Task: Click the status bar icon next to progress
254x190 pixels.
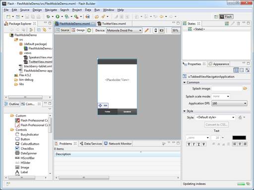Action: pyautogui.click(x=248, y=184)
